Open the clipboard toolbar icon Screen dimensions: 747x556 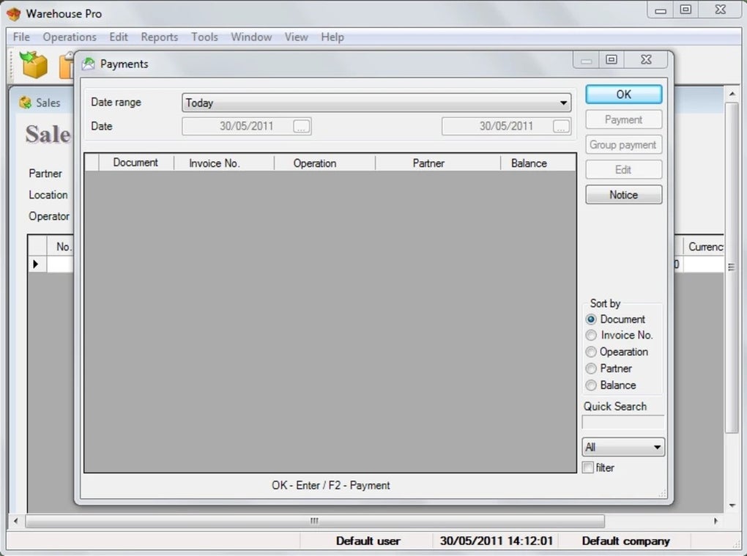(66, 65)
